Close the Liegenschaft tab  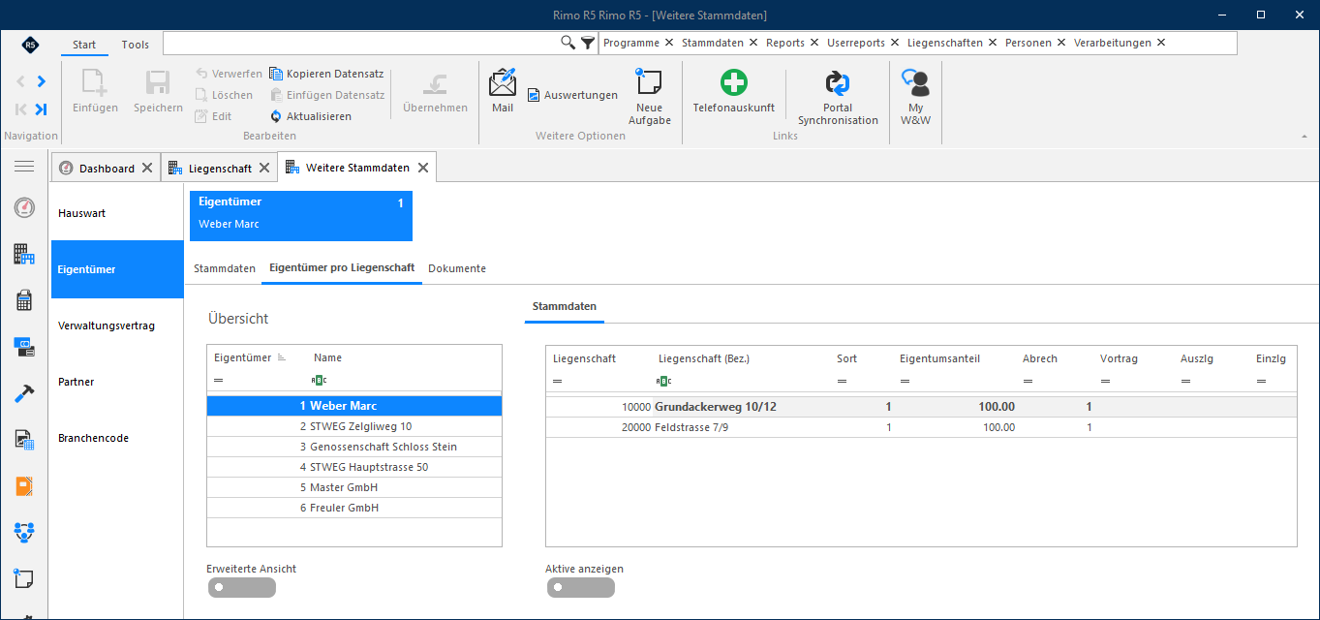[263, 168]
